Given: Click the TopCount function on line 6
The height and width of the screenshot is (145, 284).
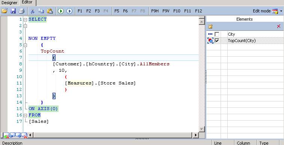Looking at the screenshot, I should pyautogui.click(x=53, y=51).
